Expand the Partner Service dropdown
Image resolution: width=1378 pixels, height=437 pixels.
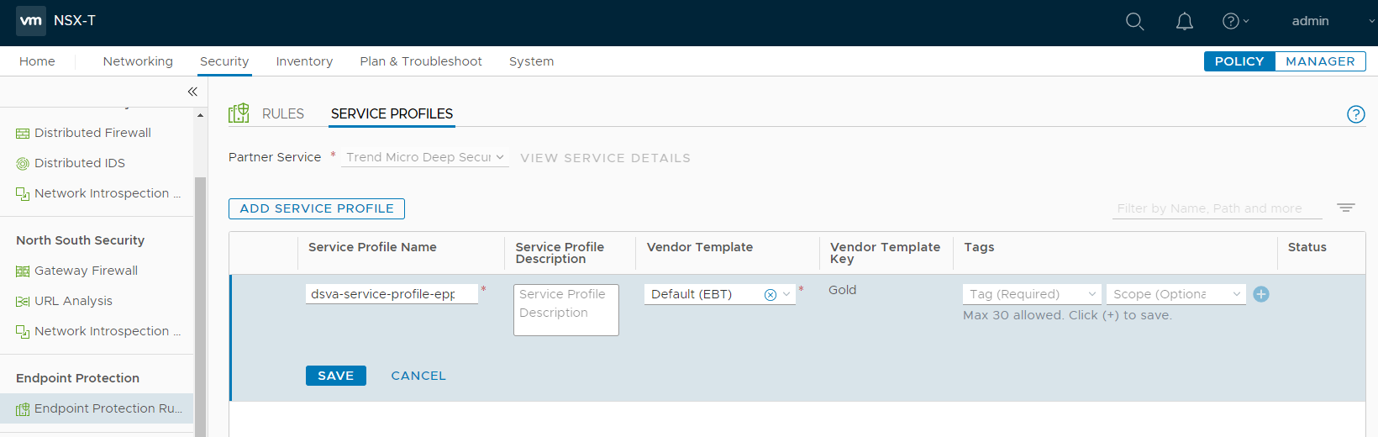click(x=424, y=157)
